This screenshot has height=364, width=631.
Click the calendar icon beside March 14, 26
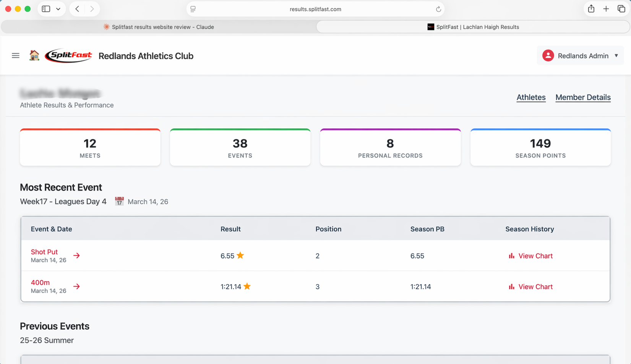tap(119, 201)
